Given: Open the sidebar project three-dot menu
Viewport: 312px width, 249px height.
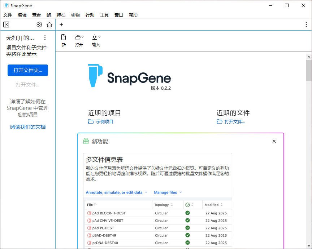Looking at the screenshot, I should pyautogui.click(x=45, y=37).
